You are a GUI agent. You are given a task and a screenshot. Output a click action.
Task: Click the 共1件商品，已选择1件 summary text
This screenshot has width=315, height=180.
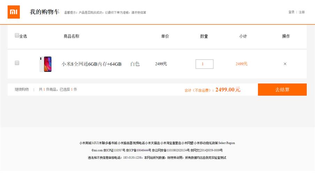[x=58, y=89]
